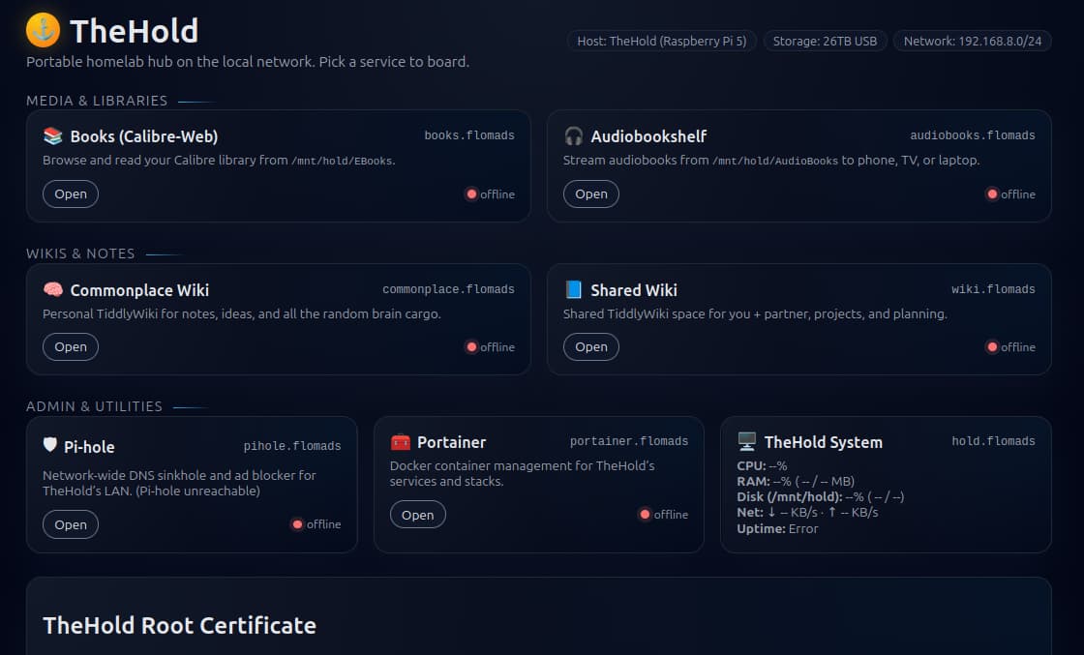1084x655 pixels.
Task: Open the Books (Calibre-Web) service
Action: pos(71,194)
